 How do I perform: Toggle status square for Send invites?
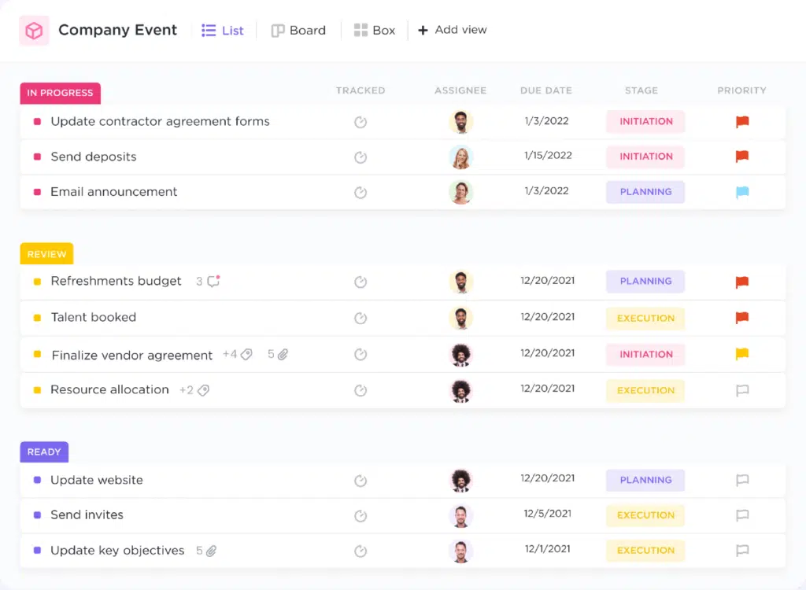click(x=37, y=515)
